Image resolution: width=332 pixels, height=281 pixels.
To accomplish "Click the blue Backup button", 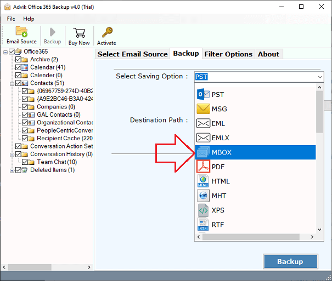I will pos(290,261).
